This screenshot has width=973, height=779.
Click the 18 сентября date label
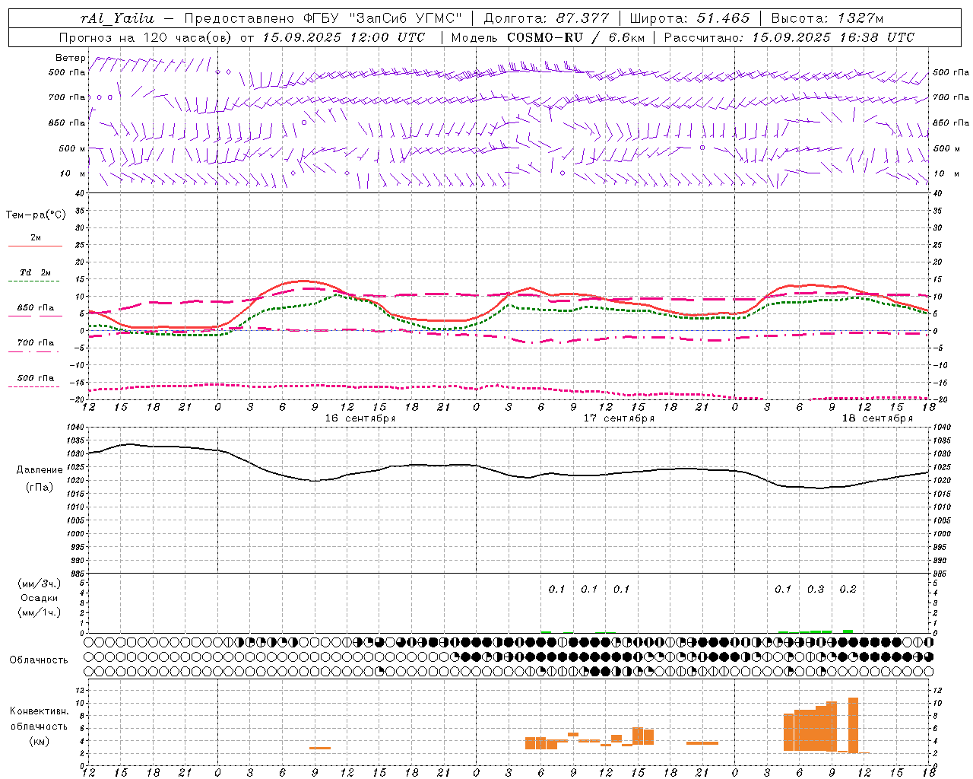click(877, 418)
